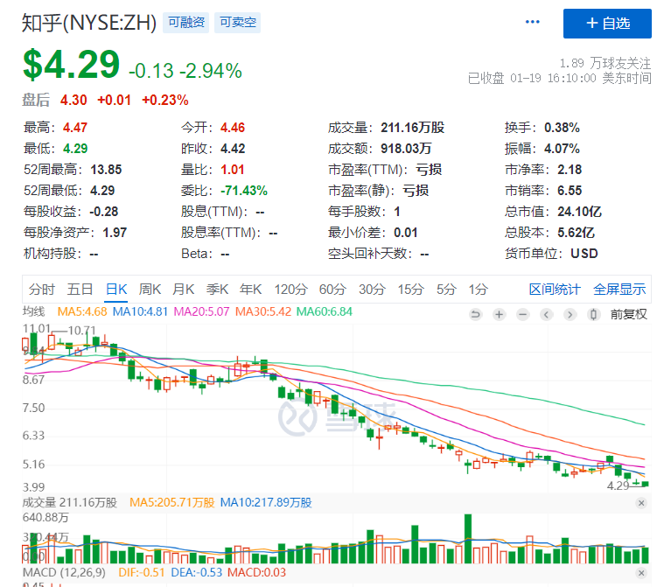Image resolution: width=664 pixels, height=587 pixels.
Task: Click the 均线 indicator label
Action: point(33,311)
